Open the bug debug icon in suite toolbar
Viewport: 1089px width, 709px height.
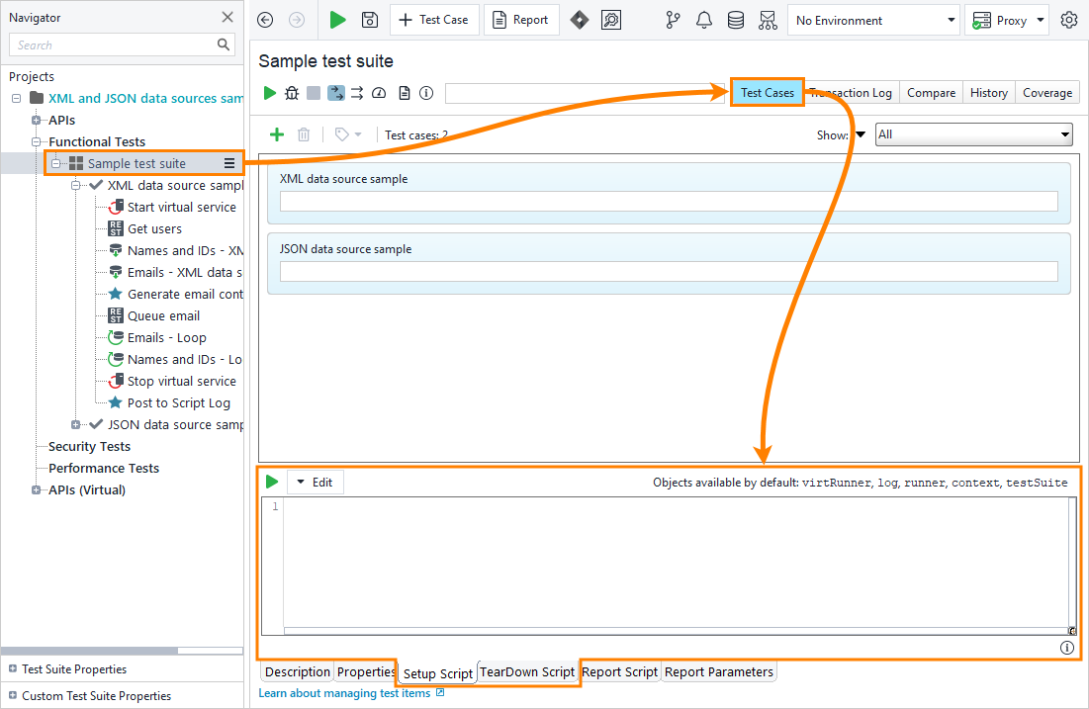click(x=291, y=92)
